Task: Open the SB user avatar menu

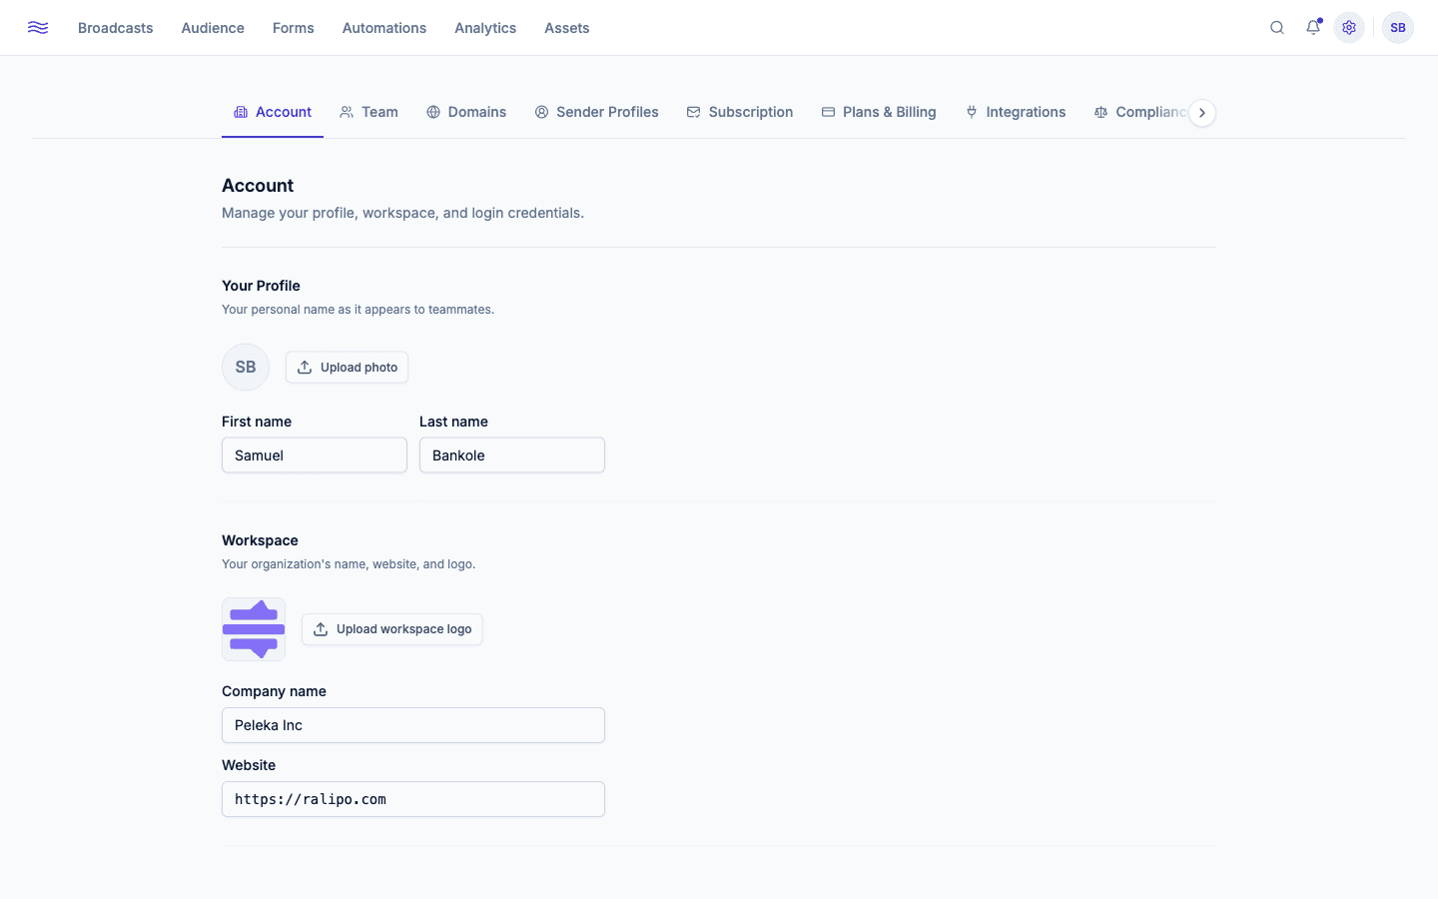Action: tap(1398, 28)
